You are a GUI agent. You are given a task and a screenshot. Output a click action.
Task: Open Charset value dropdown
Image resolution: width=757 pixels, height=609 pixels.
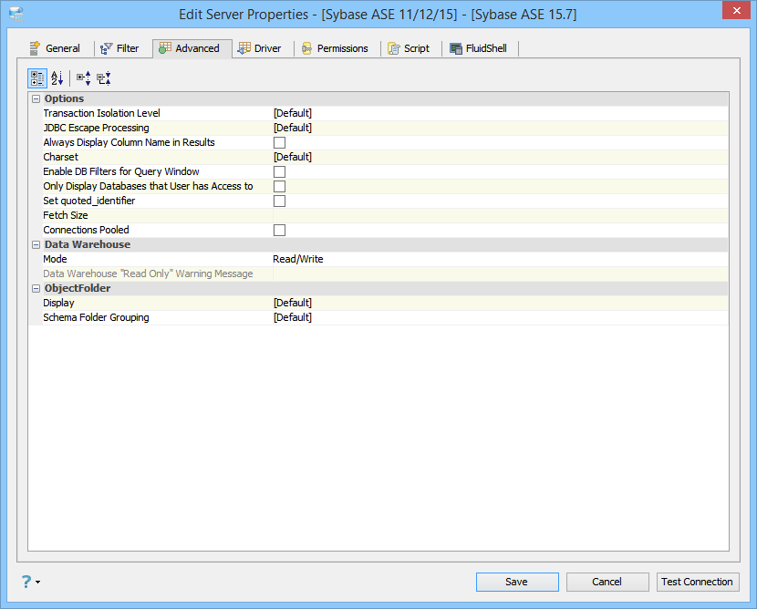point(500,157)
